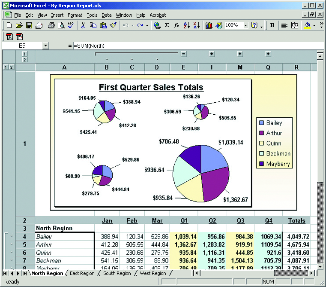Sort ascending with A-Z icon
The height and width of the screenshot is (287, 326).
[186, 25]
